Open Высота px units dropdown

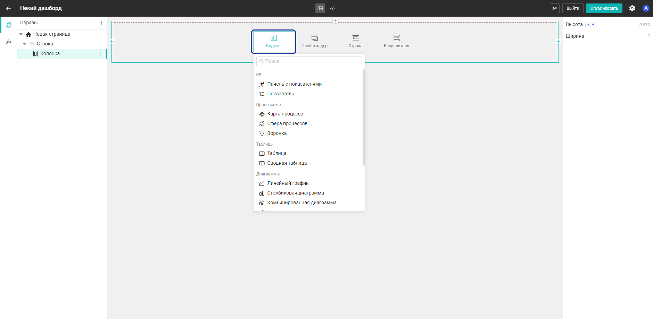pos(590,25)
